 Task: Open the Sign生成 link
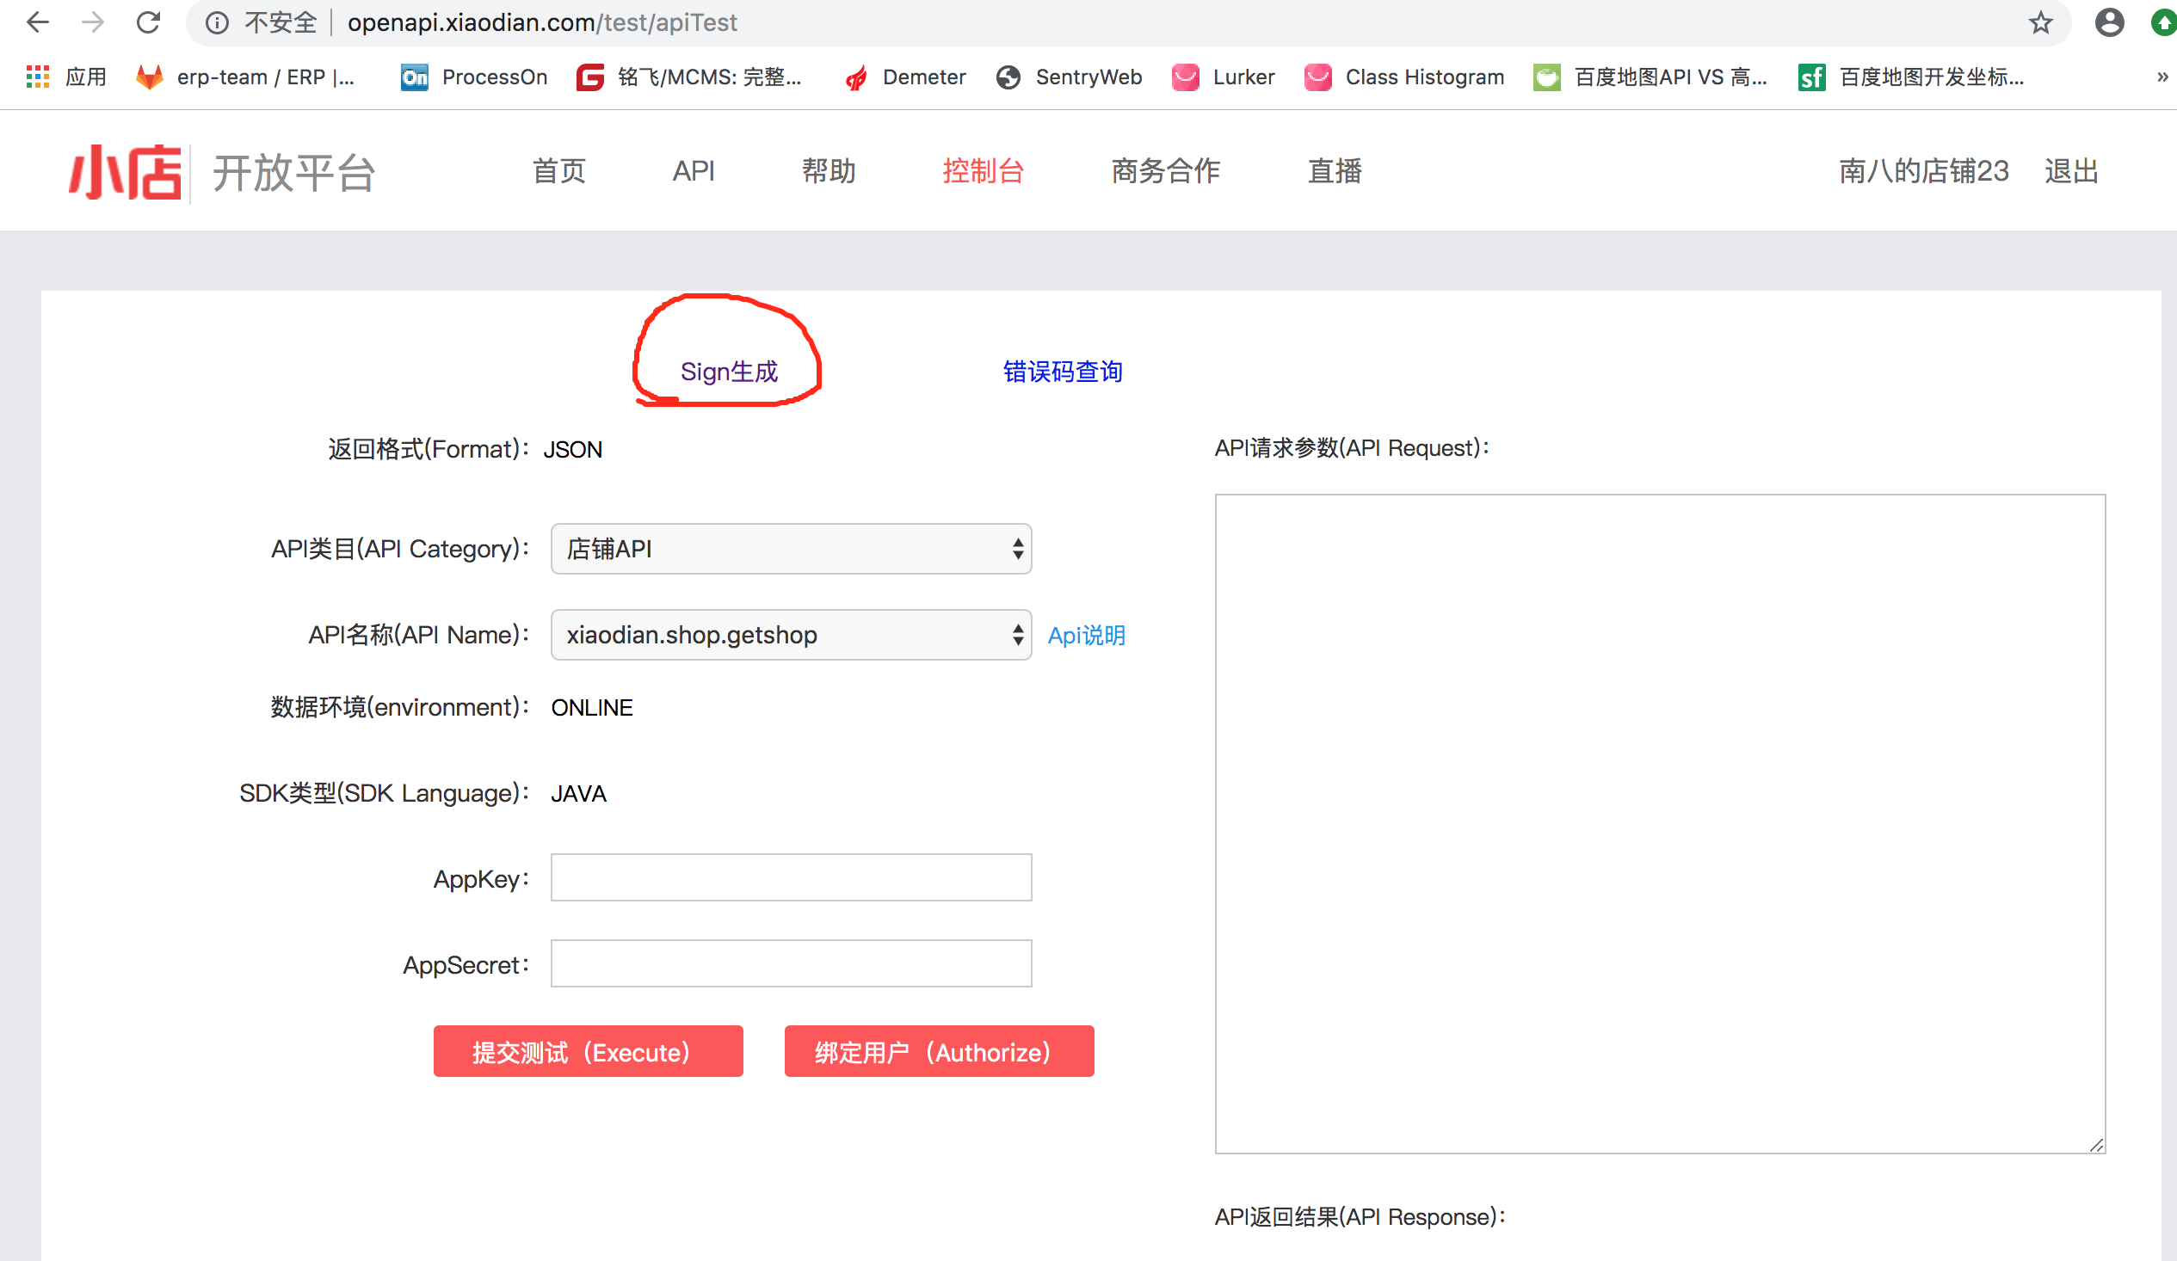pos(728,372)
